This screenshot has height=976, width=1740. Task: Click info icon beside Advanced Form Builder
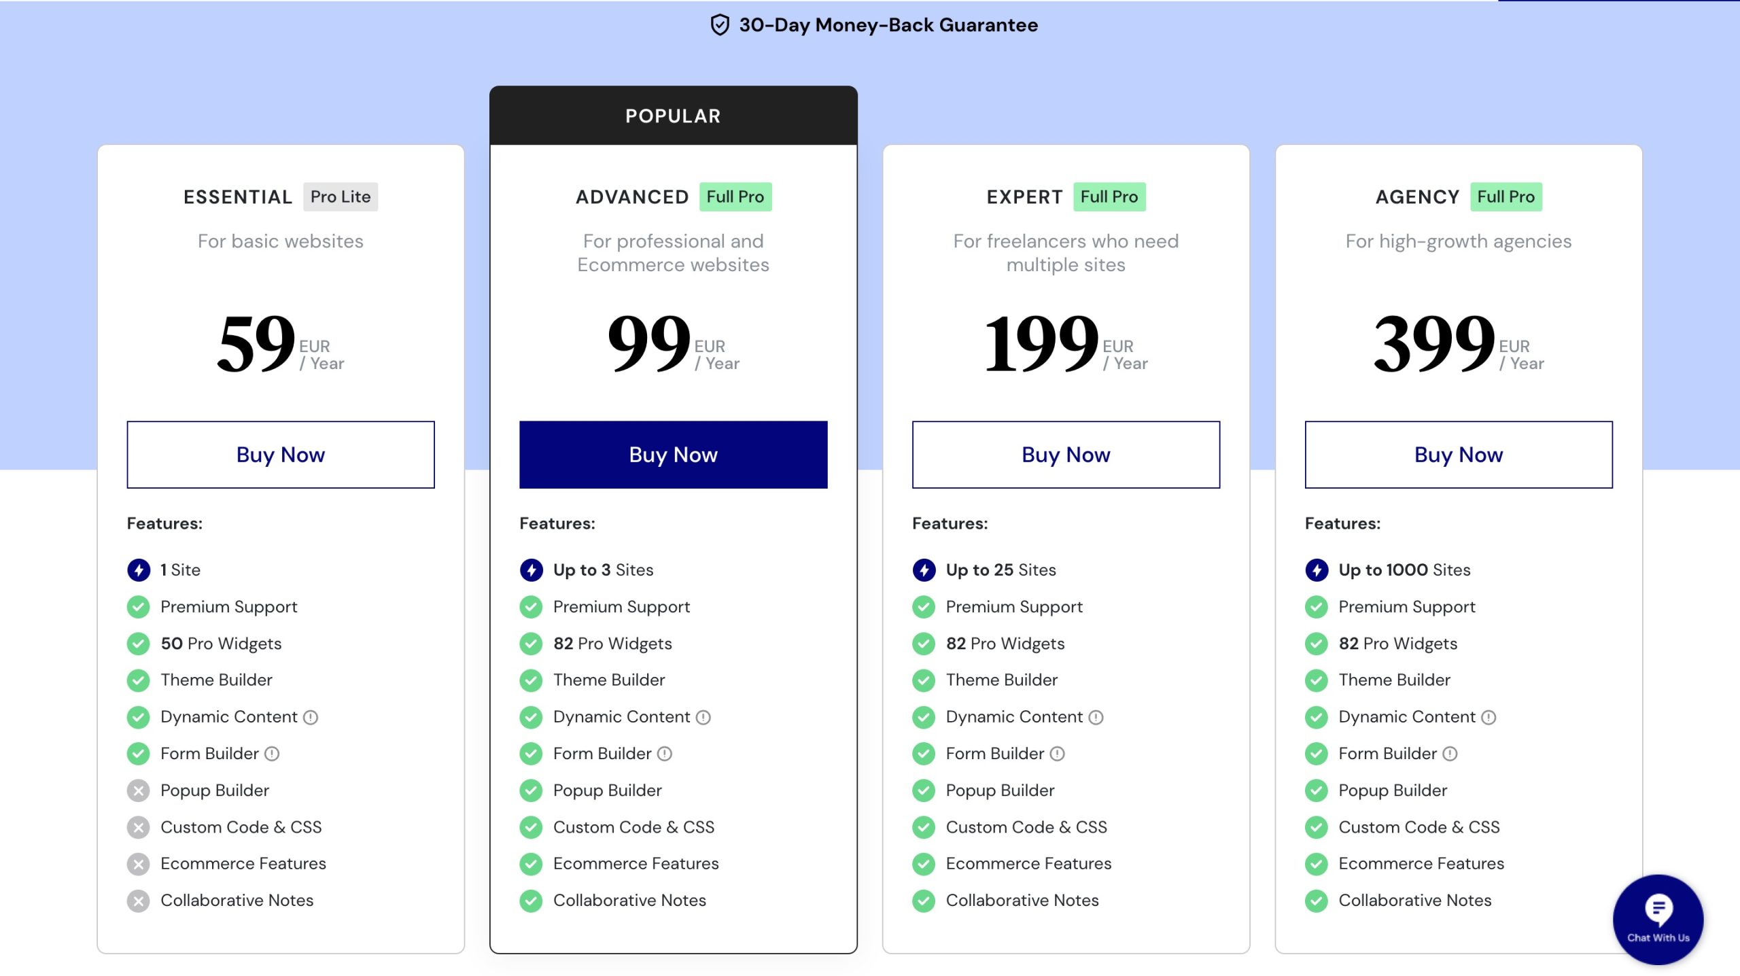coord(665,754)
